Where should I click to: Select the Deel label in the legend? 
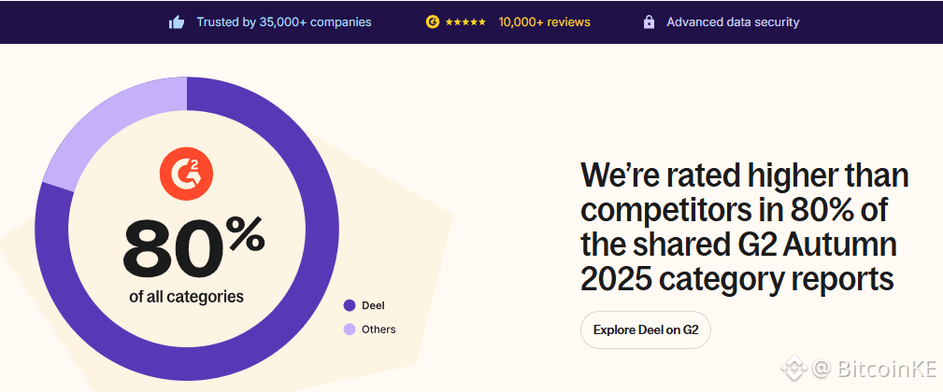pyautogui.click(x=373, y=305)
